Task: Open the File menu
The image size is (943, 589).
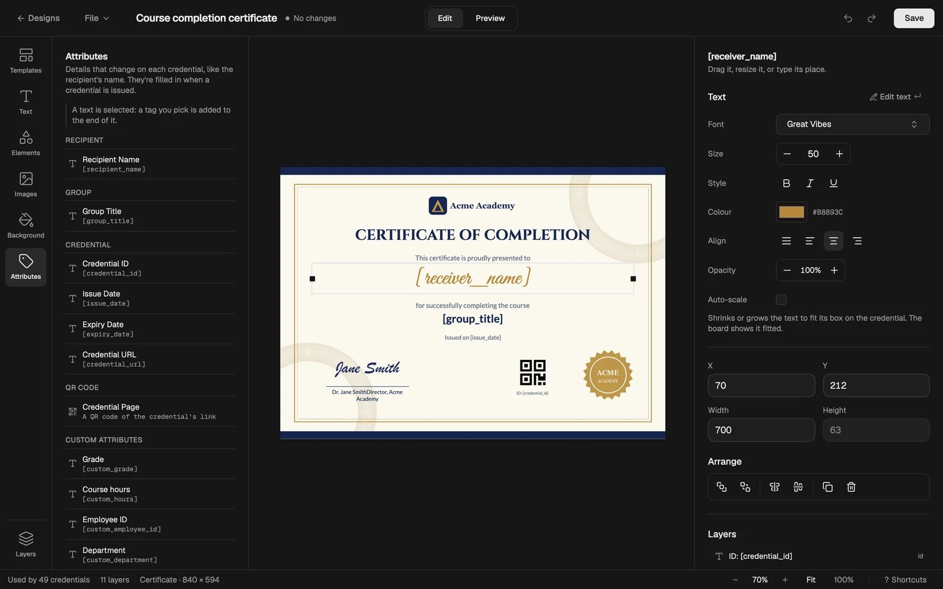Action: (x=97, y=18)
